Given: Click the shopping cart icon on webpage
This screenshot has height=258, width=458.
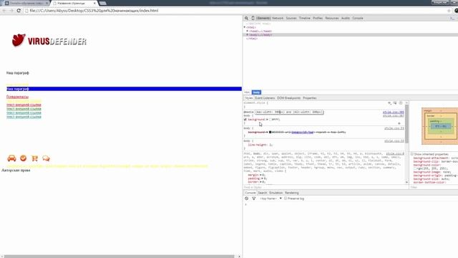Looking at the screenshot, I should (x=35, y=158).
